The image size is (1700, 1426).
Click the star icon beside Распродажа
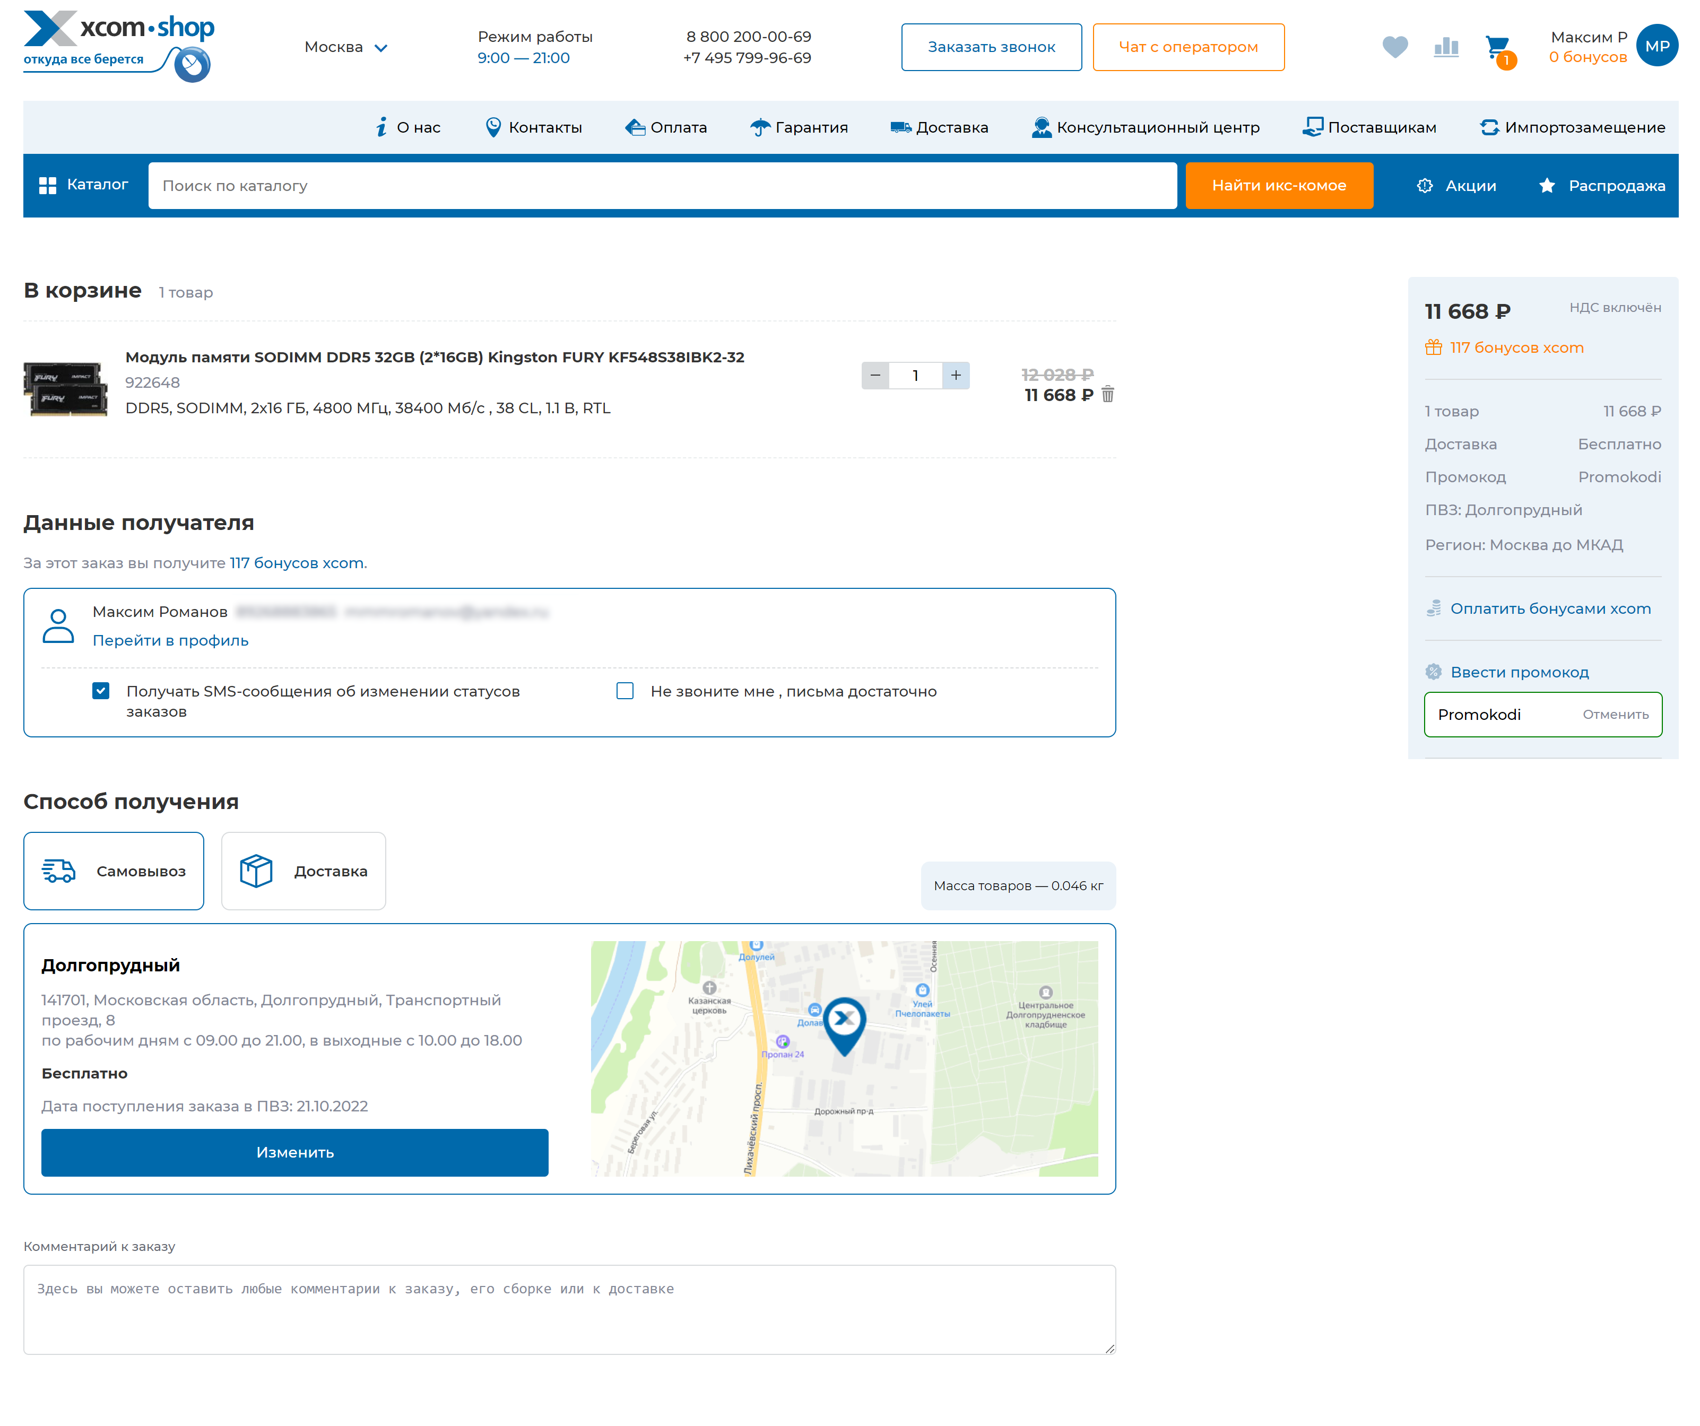tap(1547, 185)
